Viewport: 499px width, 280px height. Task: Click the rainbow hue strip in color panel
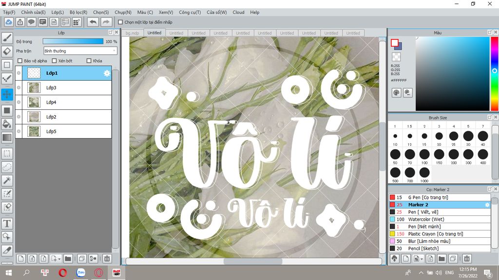tap(495, 74)
